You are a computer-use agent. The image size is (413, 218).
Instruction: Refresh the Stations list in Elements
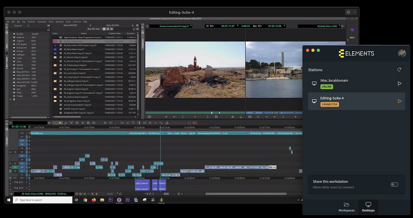399,69
